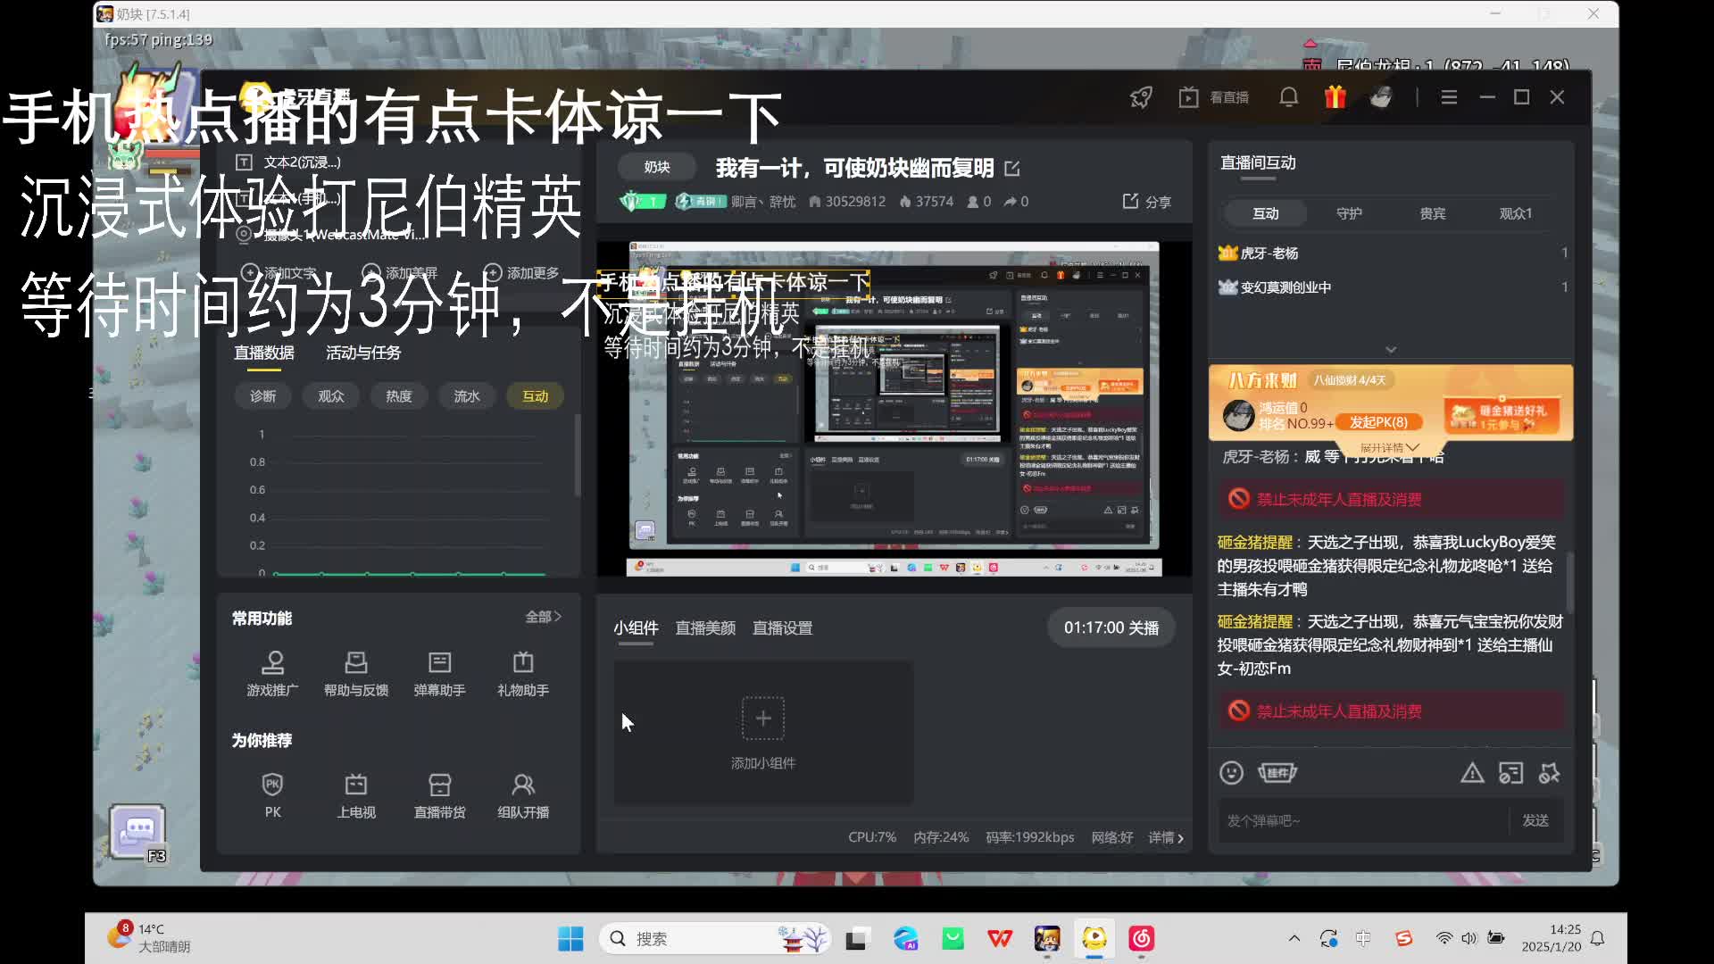Open the 组队开播 team streaming feature
Image resolution: width=1714 pixels, height=964 pixels.
point(522,794)
